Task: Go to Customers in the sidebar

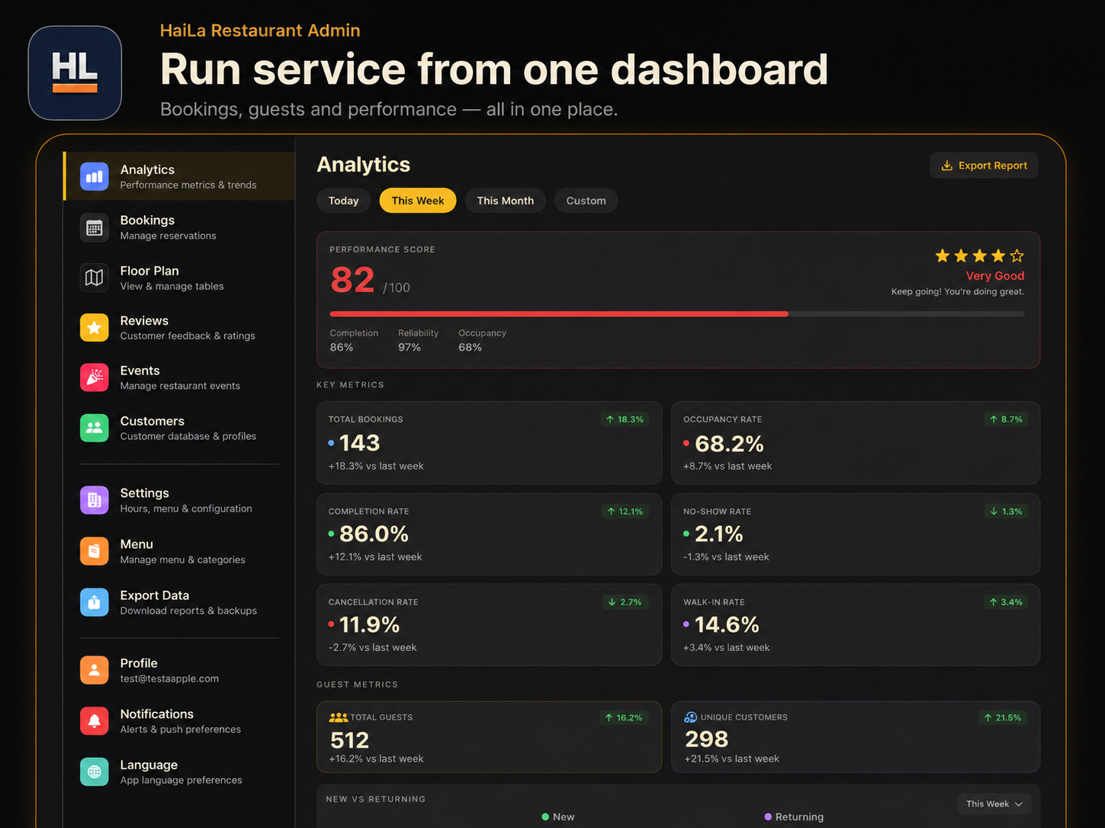Action: tap(152, 421)
